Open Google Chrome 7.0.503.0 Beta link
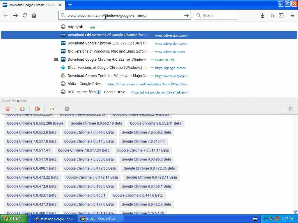The width and height of the screenshot is (298, 223). (x=89, y=159)
